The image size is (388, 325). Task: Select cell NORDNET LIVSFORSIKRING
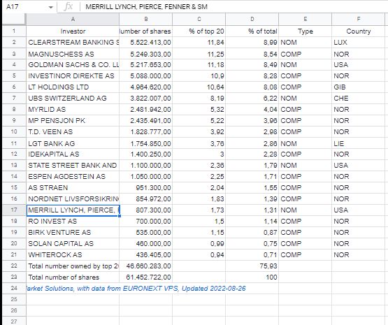[x=73, y=199]
